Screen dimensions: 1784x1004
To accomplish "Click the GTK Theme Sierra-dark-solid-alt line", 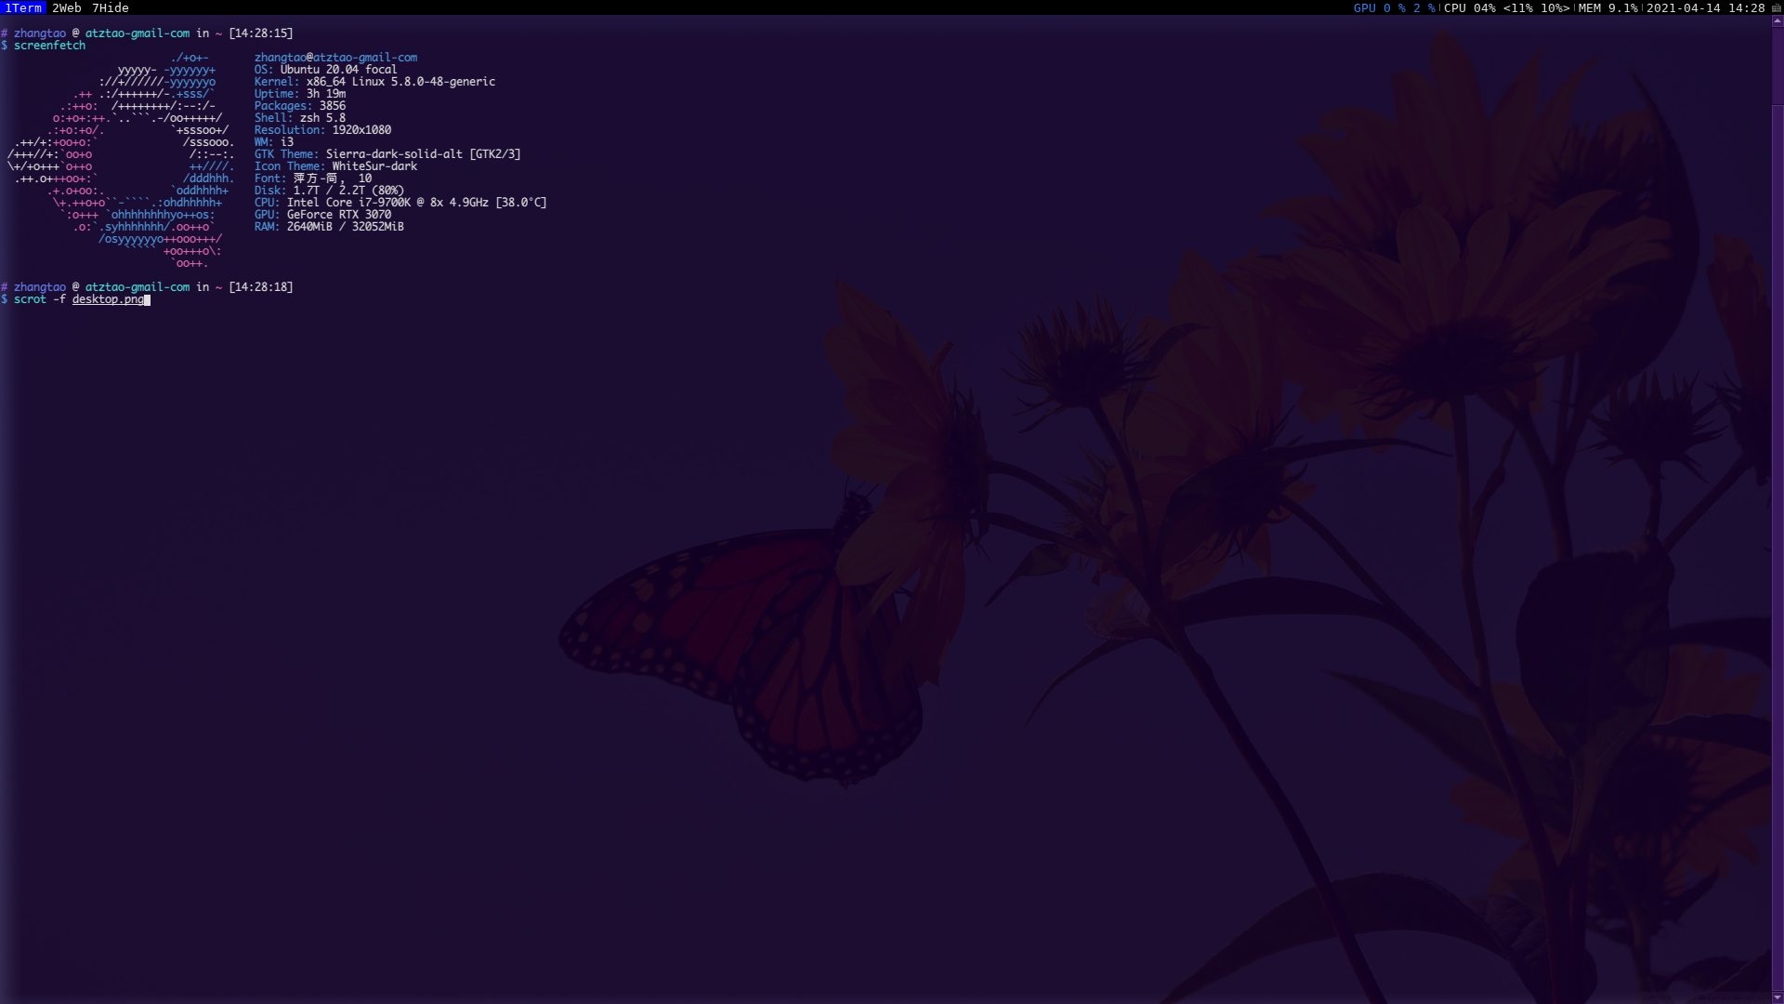I will pyautogui.click(x=387, y=154).
